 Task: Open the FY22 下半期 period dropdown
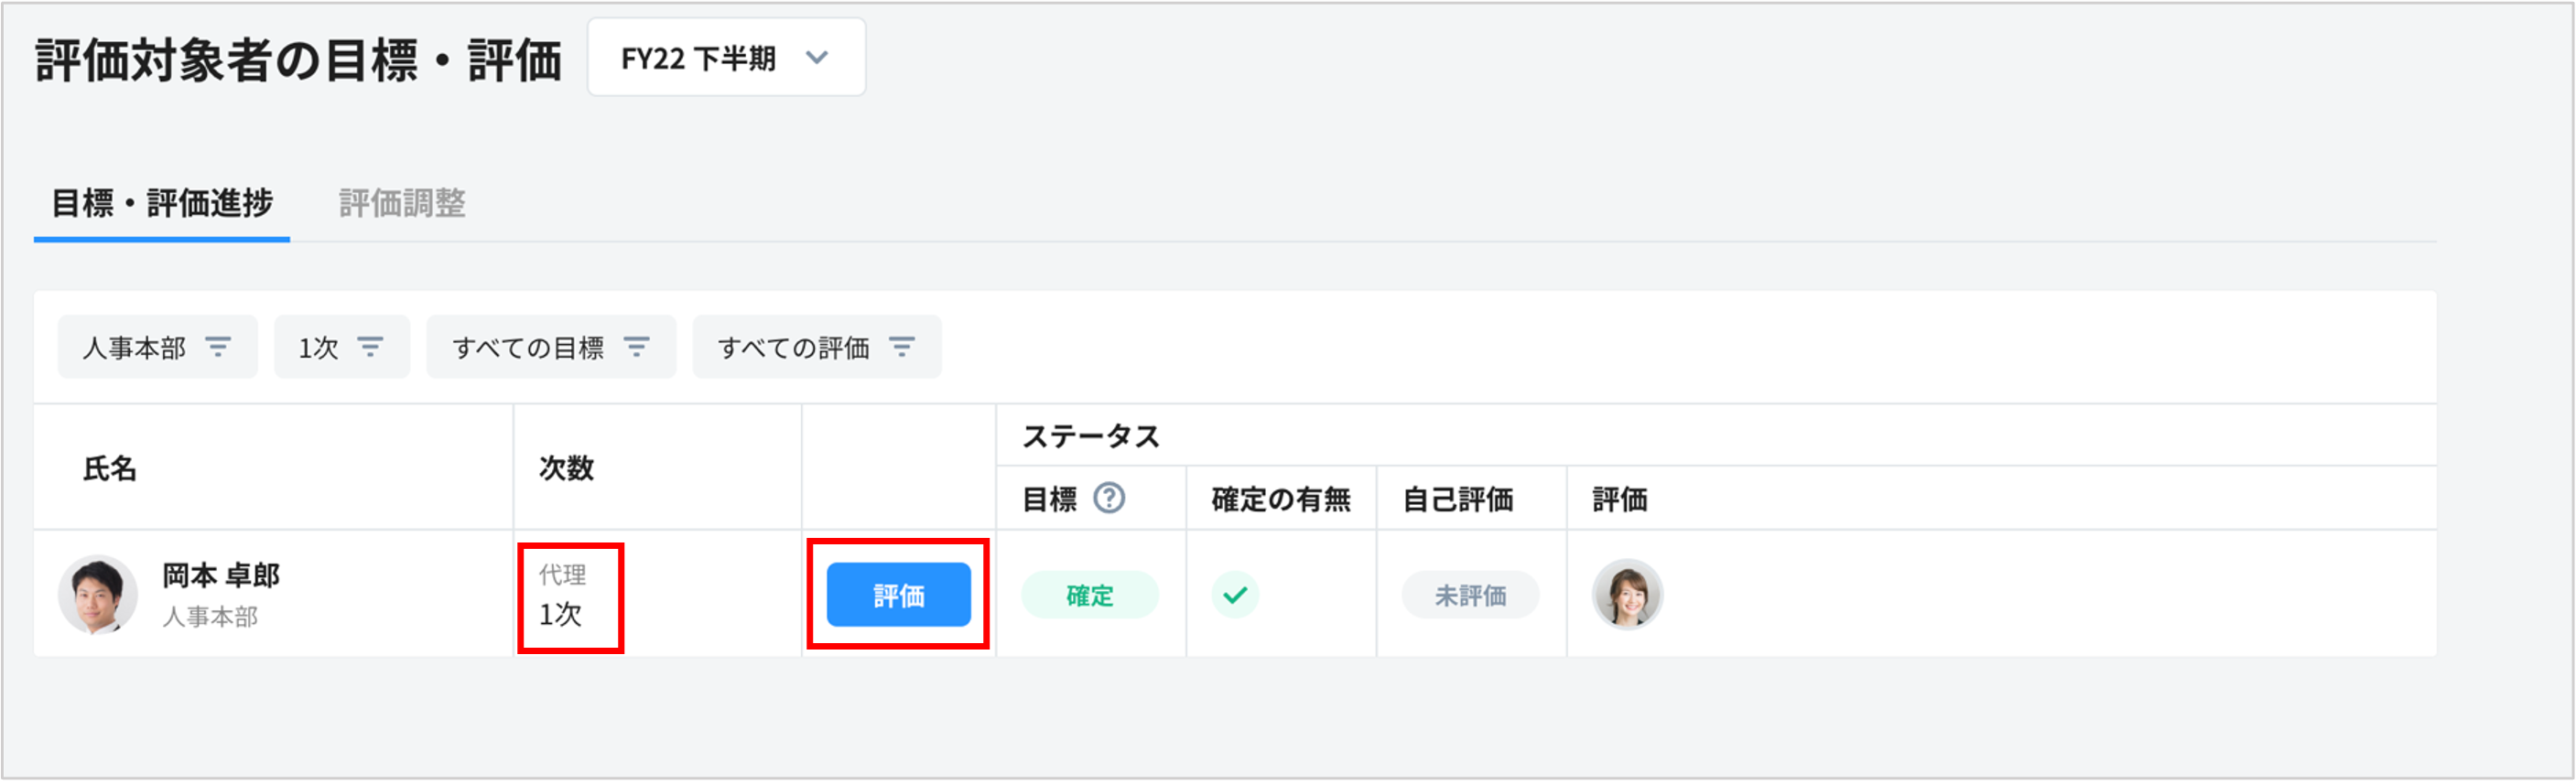pos(725,58)
